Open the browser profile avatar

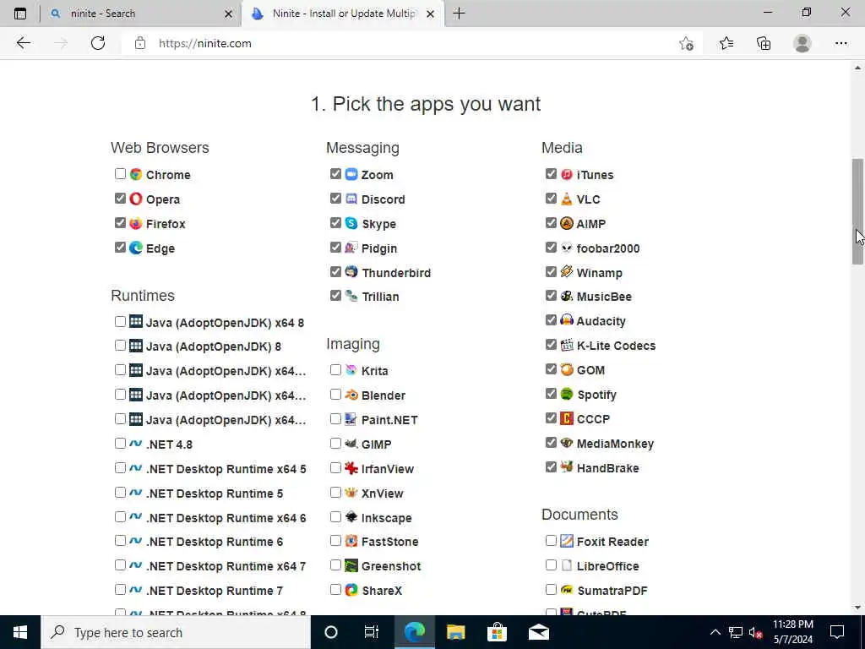802,43
